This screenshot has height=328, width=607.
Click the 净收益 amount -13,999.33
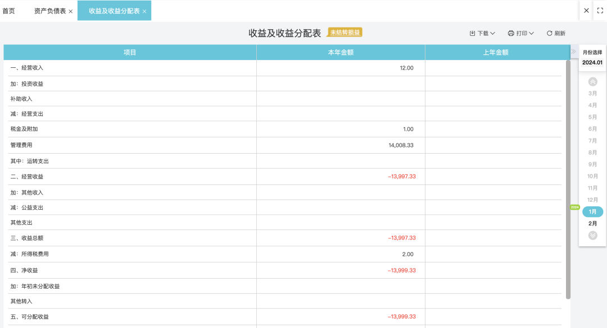(402, 270)
